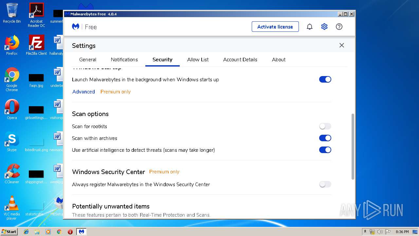
Task: Launch CCleaner desktop shortcut
Action: (12, 174)
